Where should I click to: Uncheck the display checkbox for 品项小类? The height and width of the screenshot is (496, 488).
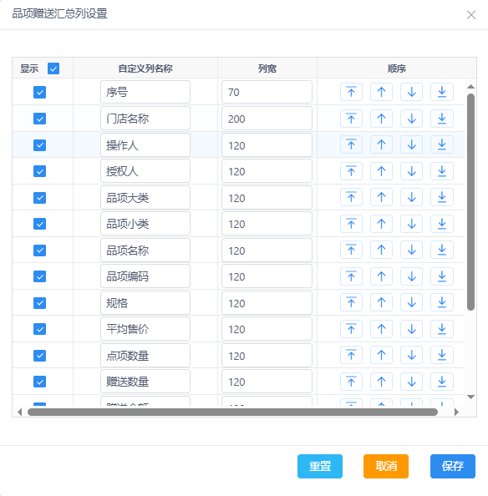pos(39,224)
